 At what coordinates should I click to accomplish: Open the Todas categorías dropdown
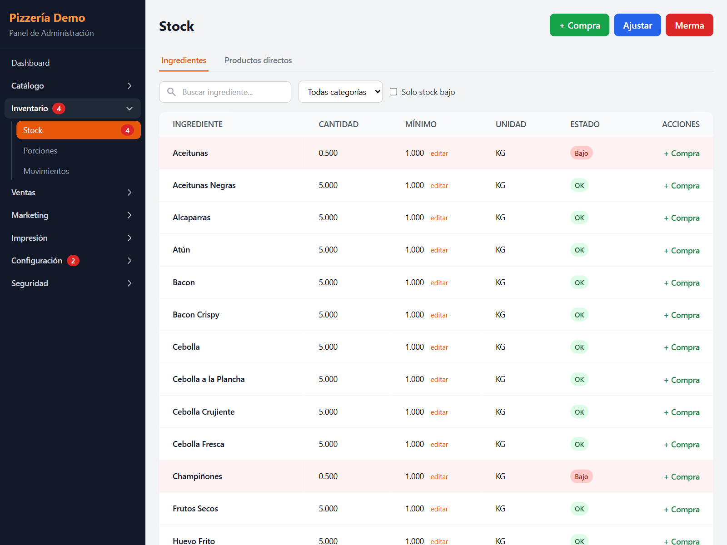click(x=340, y=92)
